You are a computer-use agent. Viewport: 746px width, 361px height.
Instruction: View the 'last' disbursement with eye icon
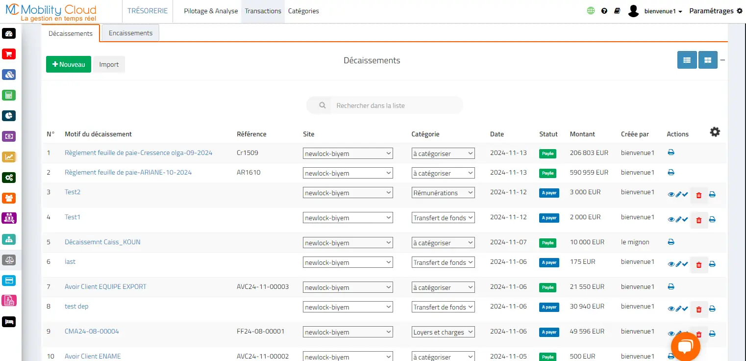(671, 264)
